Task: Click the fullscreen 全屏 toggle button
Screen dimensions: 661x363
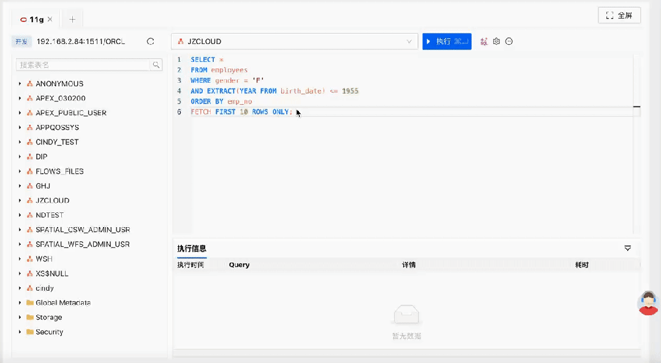Action: click(619, 15)
